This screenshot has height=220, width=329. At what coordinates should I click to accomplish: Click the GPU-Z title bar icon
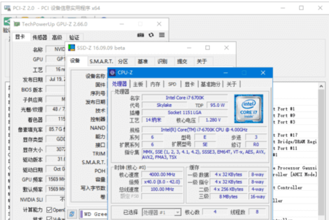click(17, 24)
